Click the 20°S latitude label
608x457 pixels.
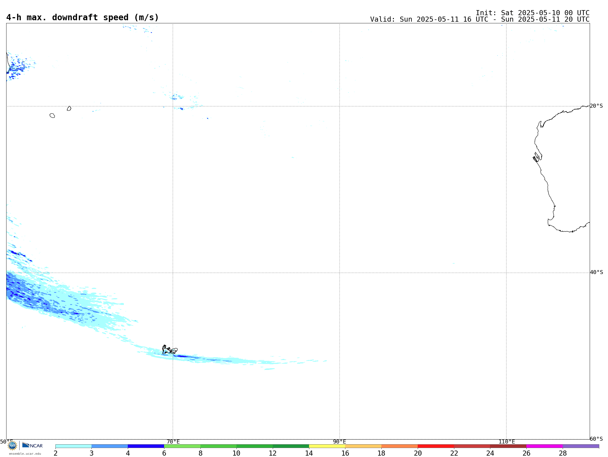(x=596, y=106)
